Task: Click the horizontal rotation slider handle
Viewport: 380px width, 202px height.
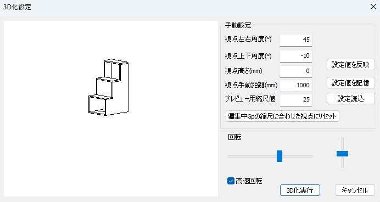Action: 280,156
